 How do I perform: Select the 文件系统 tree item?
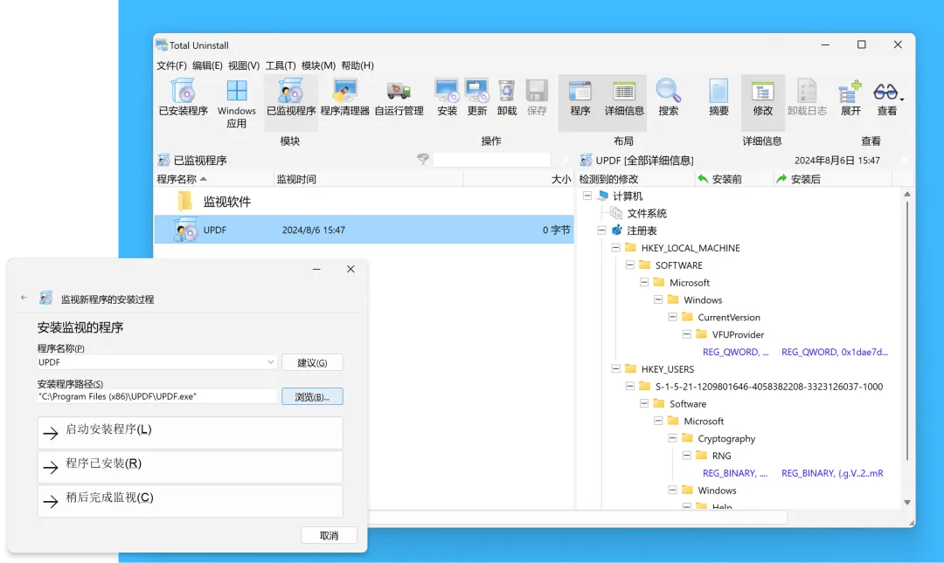pos(647,213)
